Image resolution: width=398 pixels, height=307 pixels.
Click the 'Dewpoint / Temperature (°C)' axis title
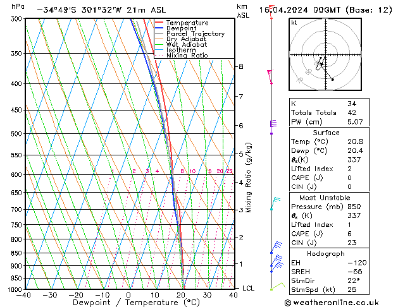pos(136,303)
